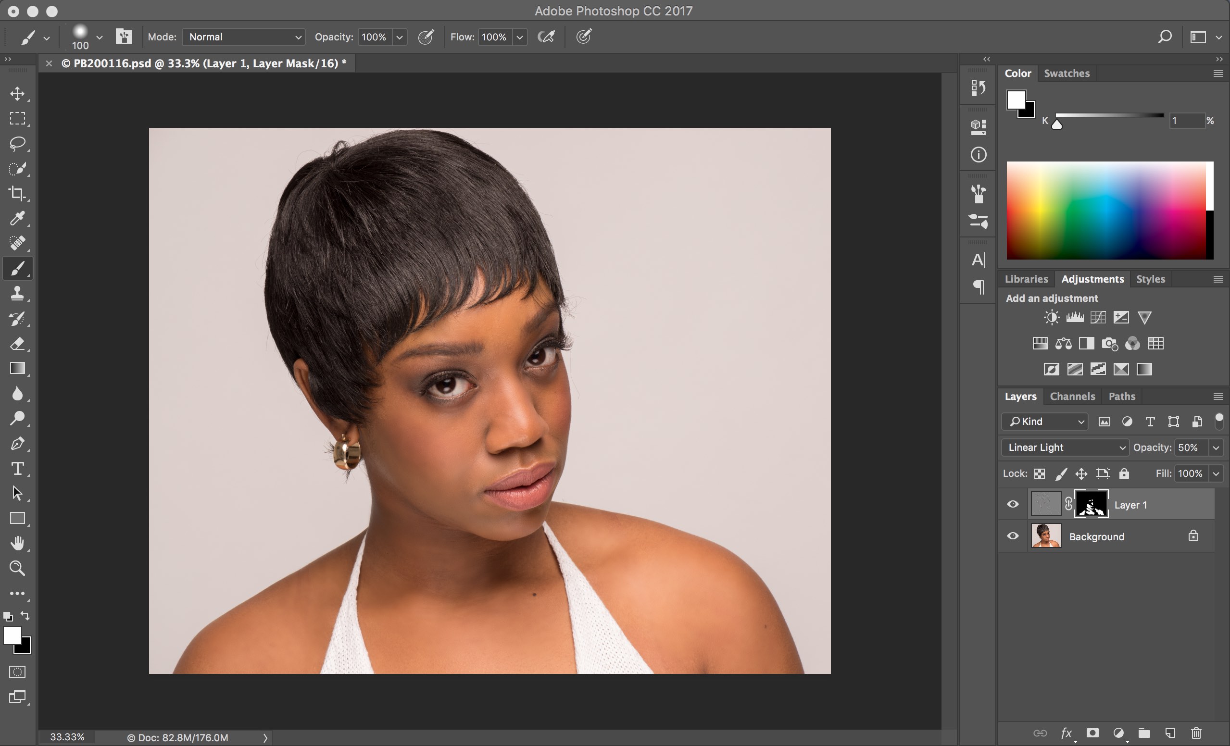Create a new layer
Screen dimensions: 1230x746
1170,734
